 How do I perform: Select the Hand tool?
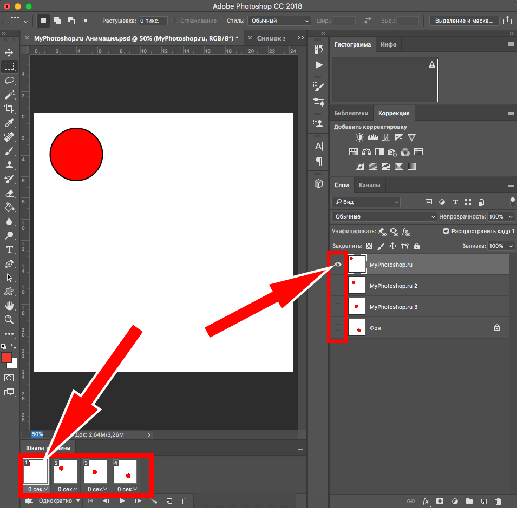point(9,306)
